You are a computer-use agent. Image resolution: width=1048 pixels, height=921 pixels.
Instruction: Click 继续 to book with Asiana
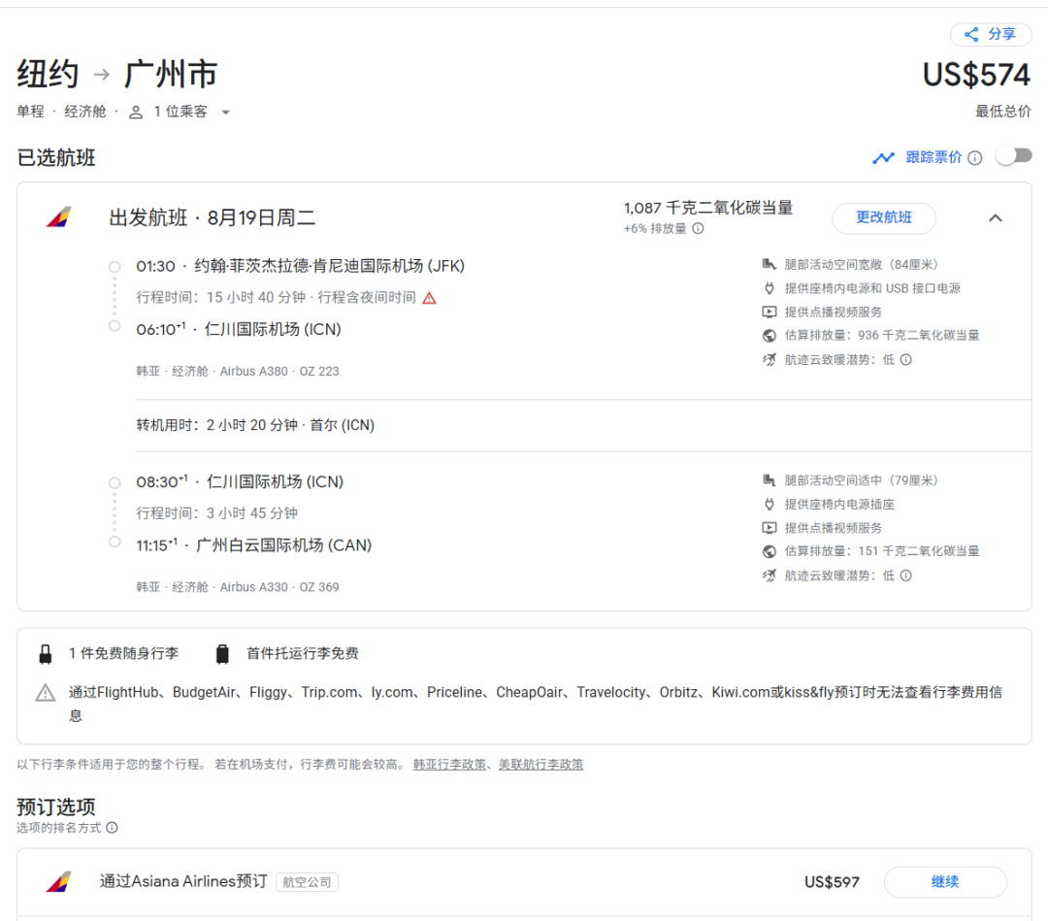[x=944, y=881]
